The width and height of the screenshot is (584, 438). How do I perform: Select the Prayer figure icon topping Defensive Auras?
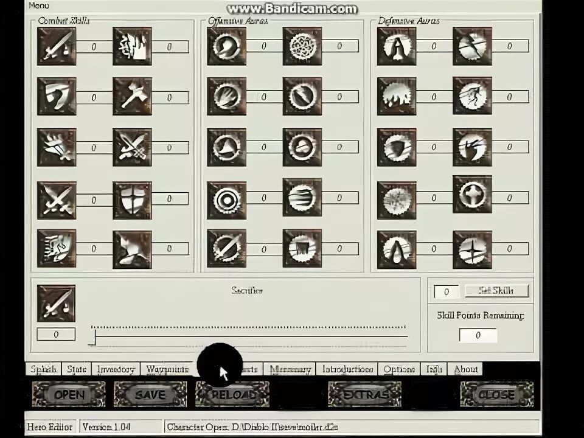397,46
